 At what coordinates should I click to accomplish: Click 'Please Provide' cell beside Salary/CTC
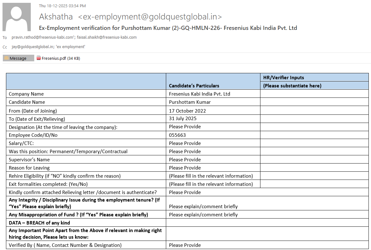click(185, 143)
